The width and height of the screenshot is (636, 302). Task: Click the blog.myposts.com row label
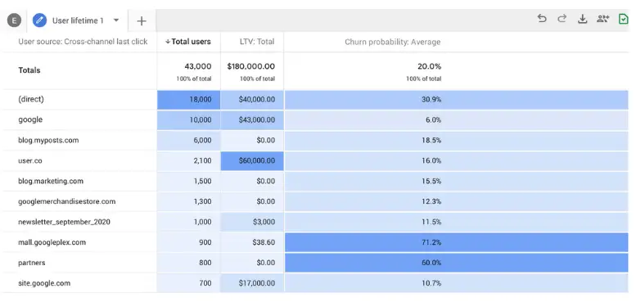[x=48, y=140]
